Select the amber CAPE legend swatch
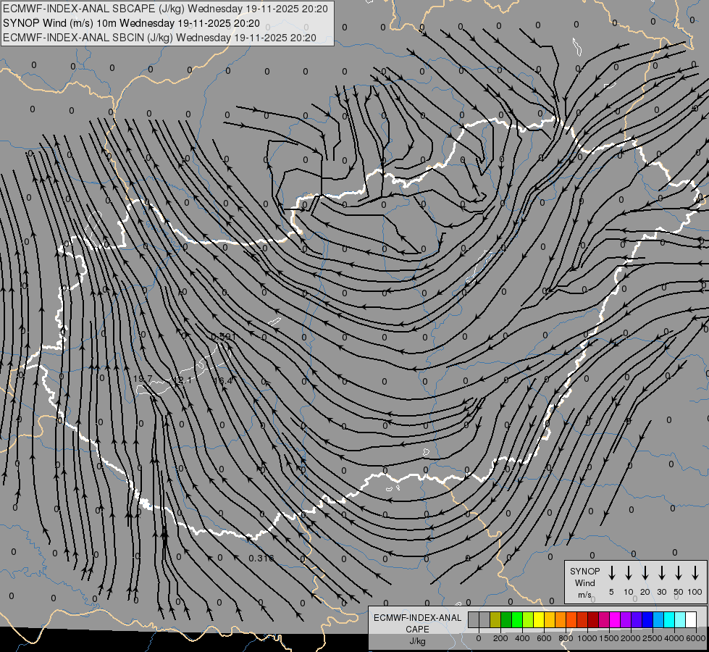 coord(550,619)
